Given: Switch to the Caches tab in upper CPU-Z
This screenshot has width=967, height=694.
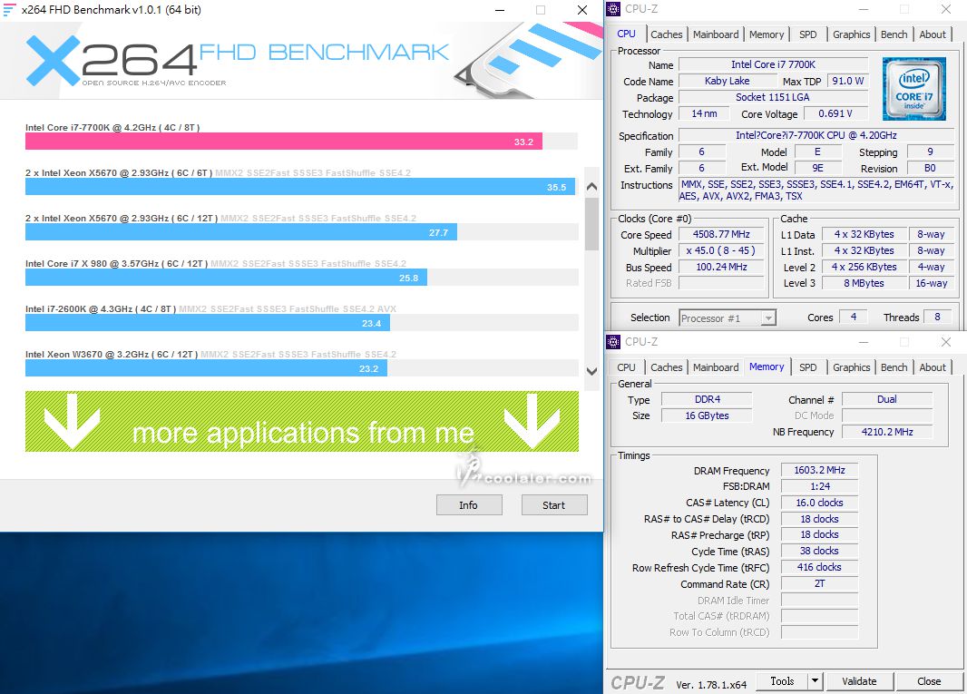Looking at the screenshot, I should [x=666, y=34].
